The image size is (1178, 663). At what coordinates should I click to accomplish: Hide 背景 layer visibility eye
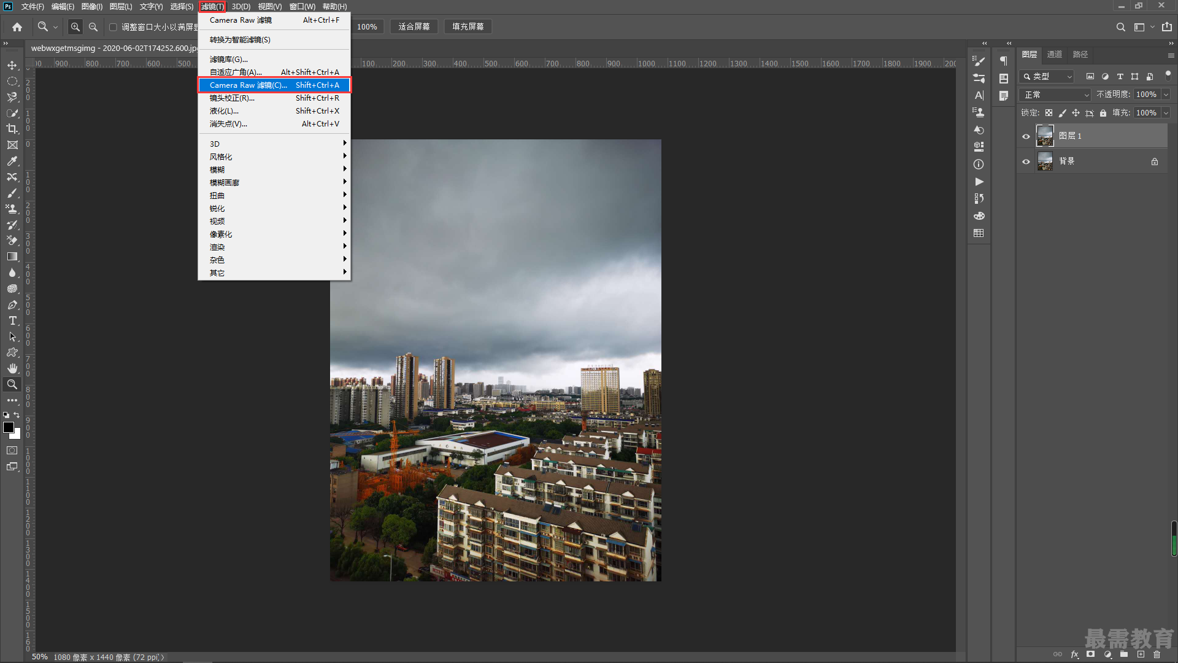click(1026, 161)
